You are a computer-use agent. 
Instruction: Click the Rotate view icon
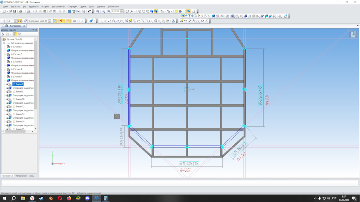tap(127, 11)
